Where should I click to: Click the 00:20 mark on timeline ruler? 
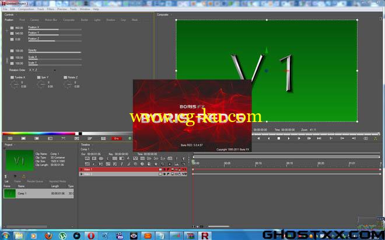[x=321, y=163]
